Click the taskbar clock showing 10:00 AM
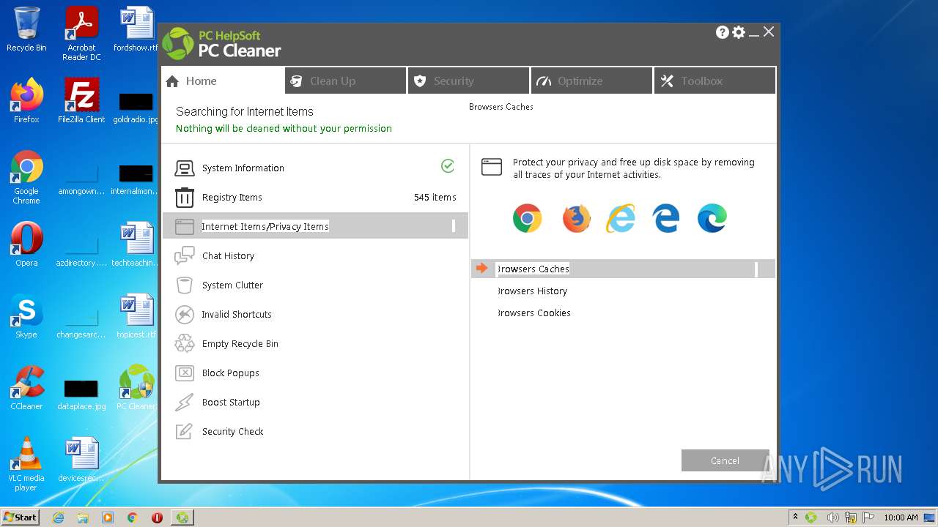Image resolution: width=938 pixels, height=527 pixels. coord(901,517)
